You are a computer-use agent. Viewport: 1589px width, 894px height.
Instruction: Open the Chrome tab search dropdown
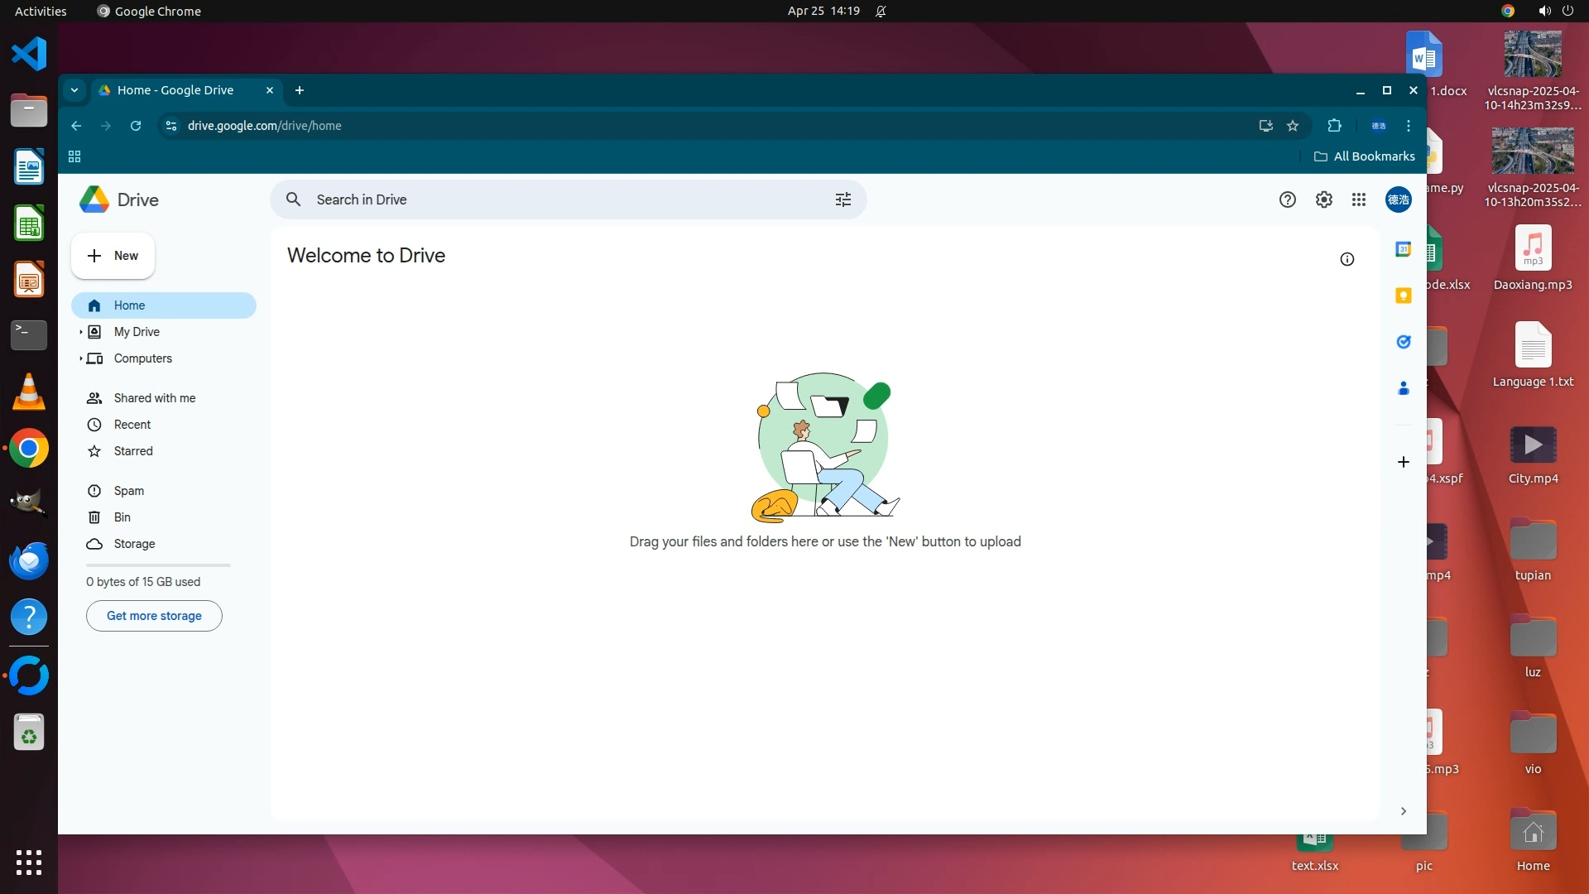point(74,90)
